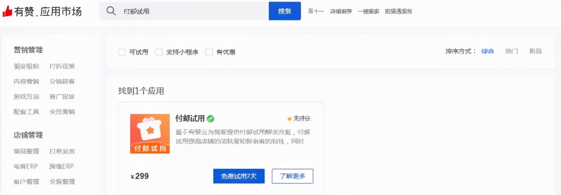Click the green verified badge beside 付邮试用
Screen dimensions: 561x195
(x=211, y=119)
